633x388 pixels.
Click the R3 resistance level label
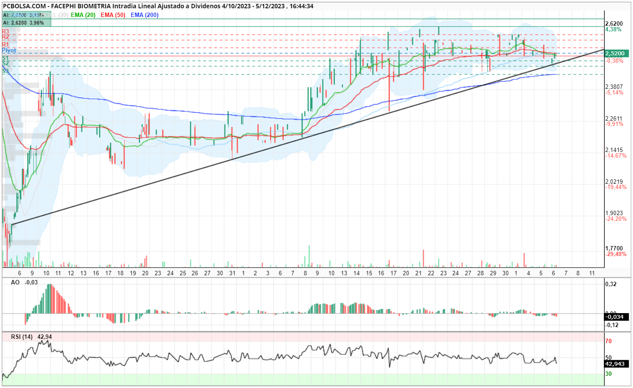[6, 32]
